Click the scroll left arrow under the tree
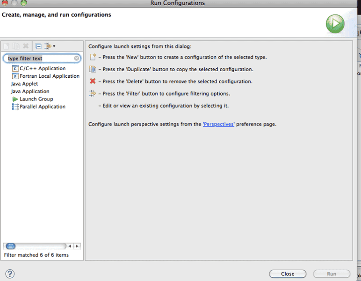361x281 pixels. pyautogui.click(x=70, y=246)
